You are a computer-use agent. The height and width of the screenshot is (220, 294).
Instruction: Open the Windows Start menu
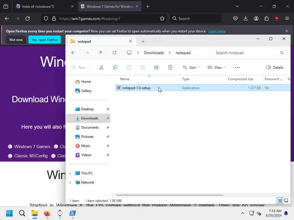tap(9, 213)
